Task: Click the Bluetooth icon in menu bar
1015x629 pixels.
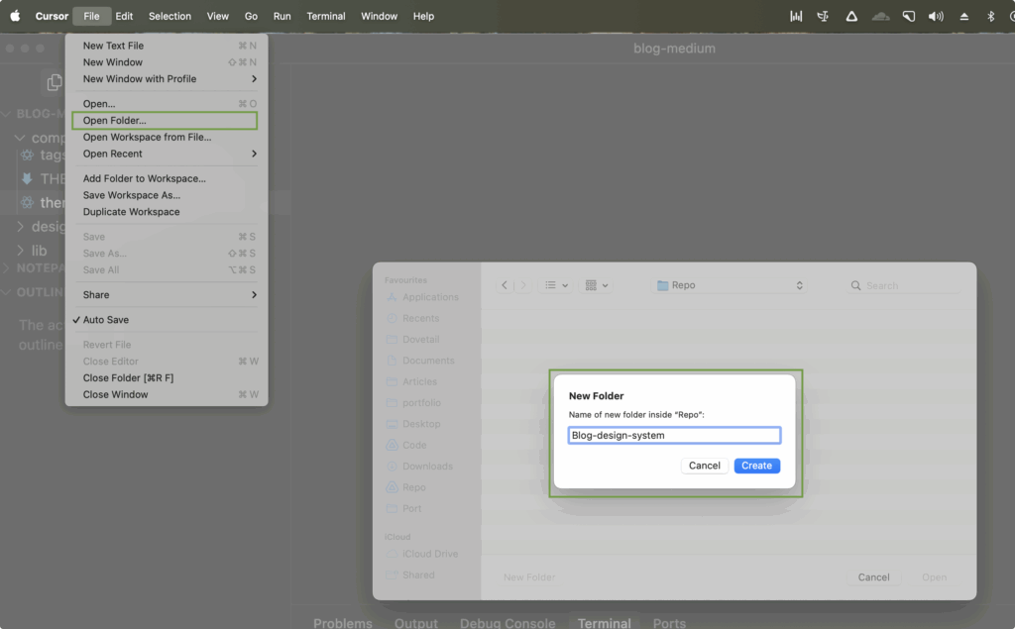Action: (x=990, y=16)
